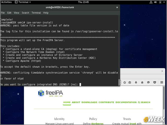167x125 pixels.
Task: Bookmark this page with star icon
Action: pos(125,82)
